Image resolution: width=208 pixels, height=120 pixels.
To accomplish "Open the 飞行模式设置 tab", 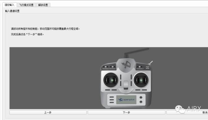I will (x=26, y=5).
